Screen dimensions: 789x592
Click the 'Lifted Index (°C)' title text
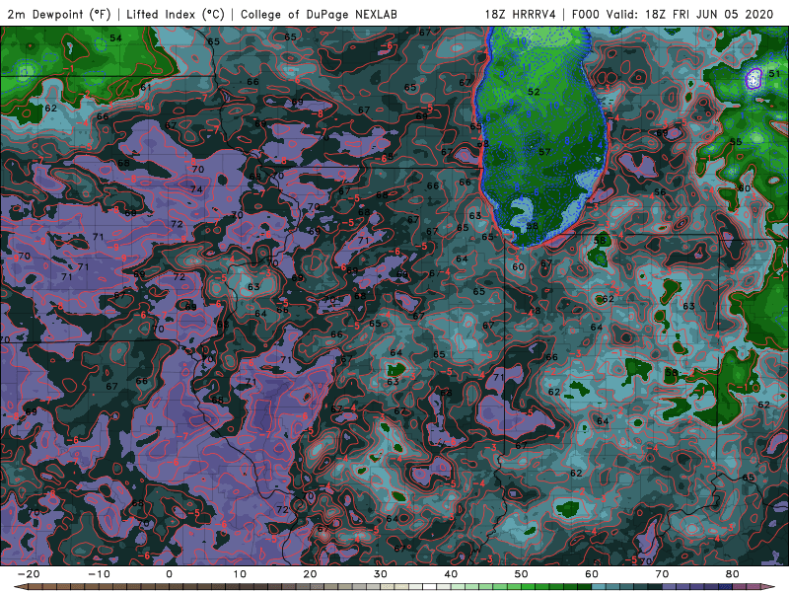click(x=176, y=14)
